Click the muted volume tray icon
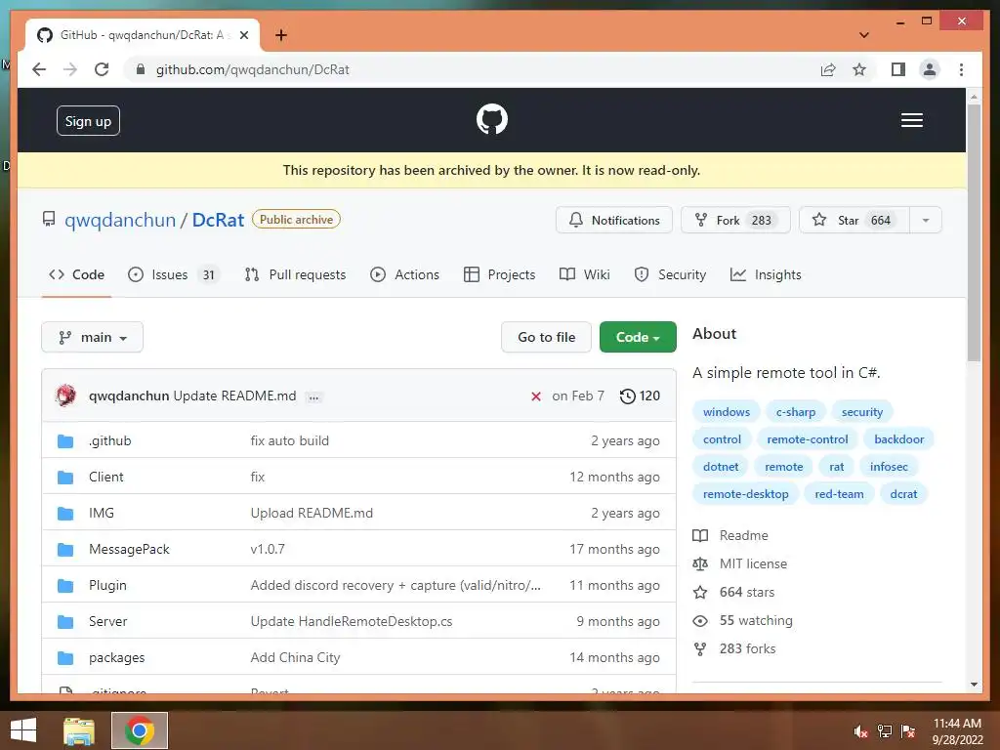 click(x=861, y=731)
